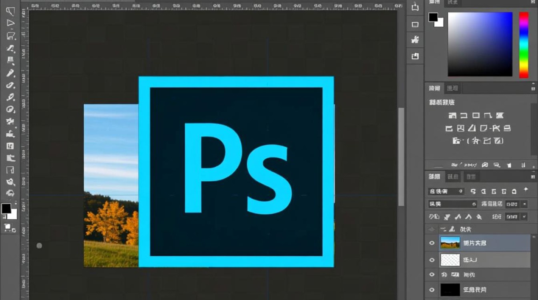The image size is (538, 300).
Task: Hide the layer with the link icon
Action: click(x=432, y=275)
